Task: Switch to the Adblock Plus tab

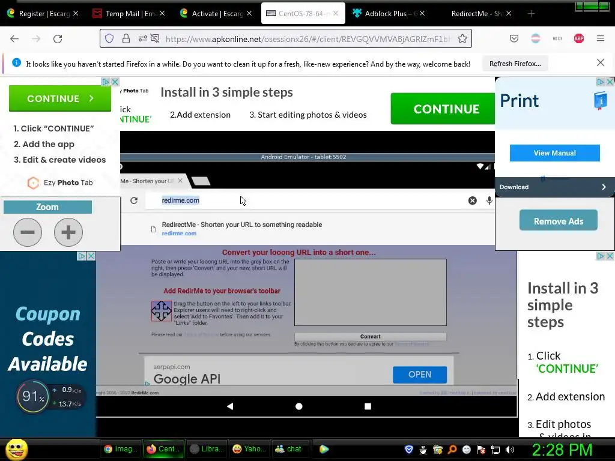Action: (387, 14)
